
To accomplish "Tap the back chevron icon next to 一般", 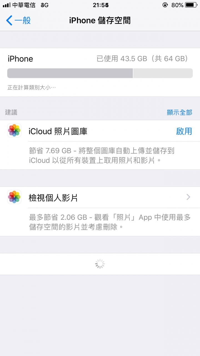I will coord(9,21).
